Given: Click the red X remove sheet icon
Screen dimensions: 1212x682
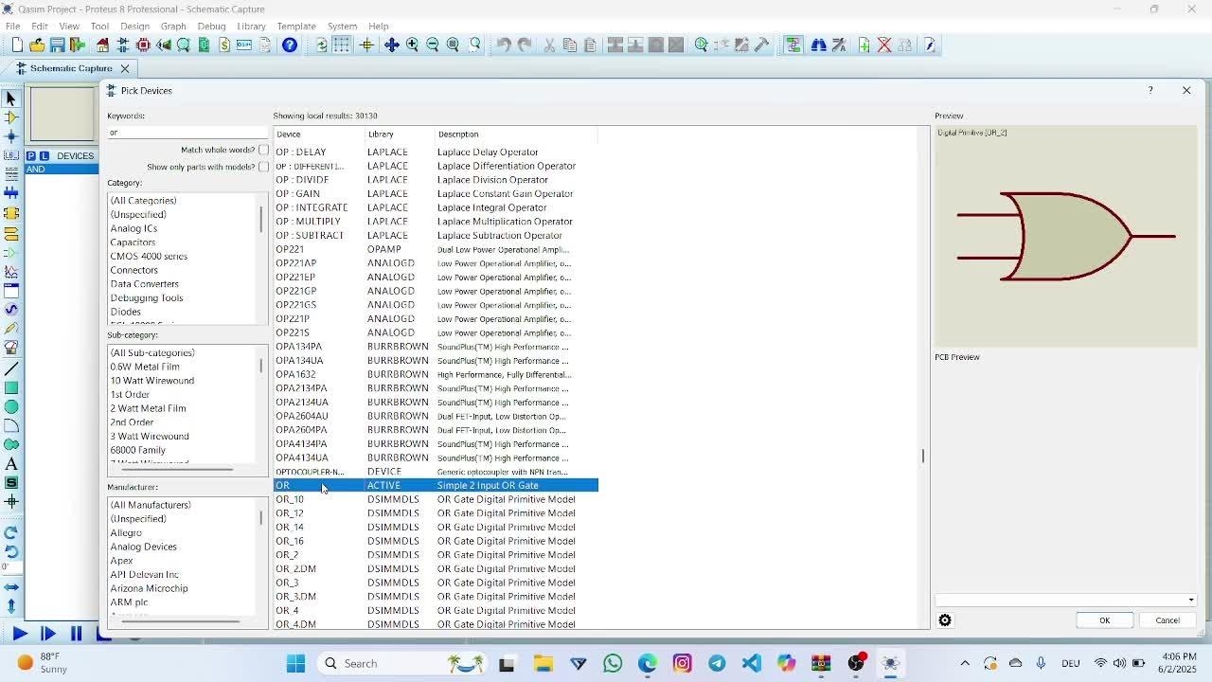Looking at the screenshot, I should pyautogui.click(x=884, y=45).
